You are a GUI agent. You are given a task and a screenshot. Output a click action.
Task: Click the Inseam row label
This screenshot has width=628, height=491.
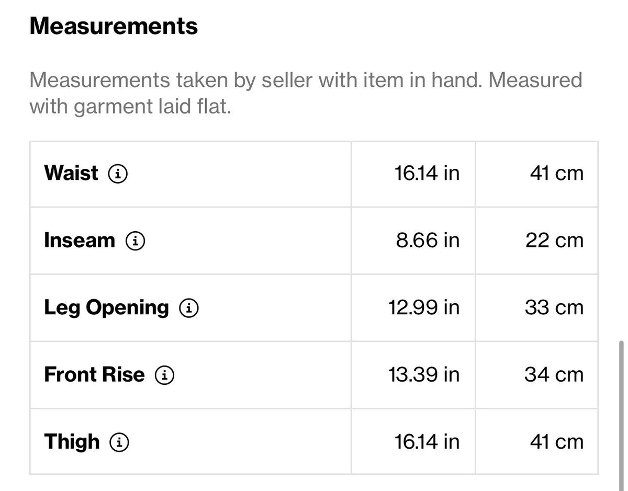(x=80, y=241)
